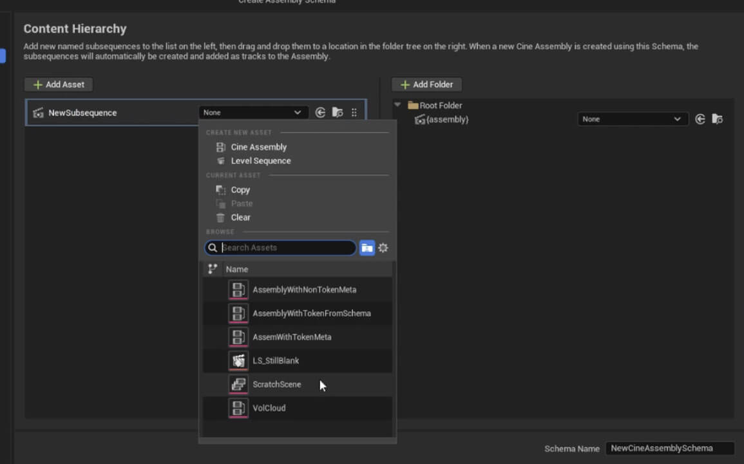The height and width of the screenshot is (464, 744).
Task: Open the NewSubsequence asset dropdown
Action: point(253,113)
